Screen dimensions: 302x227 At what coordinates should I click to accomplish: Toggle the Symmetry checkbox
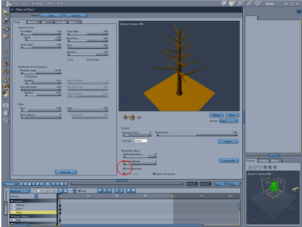click(x=26, y=76)
